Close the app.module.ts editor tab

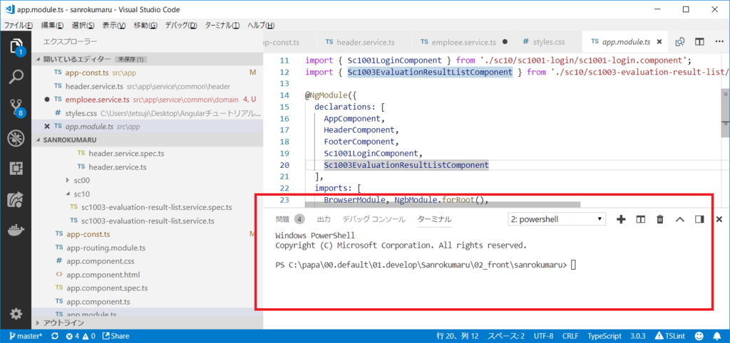click(659, 42)
